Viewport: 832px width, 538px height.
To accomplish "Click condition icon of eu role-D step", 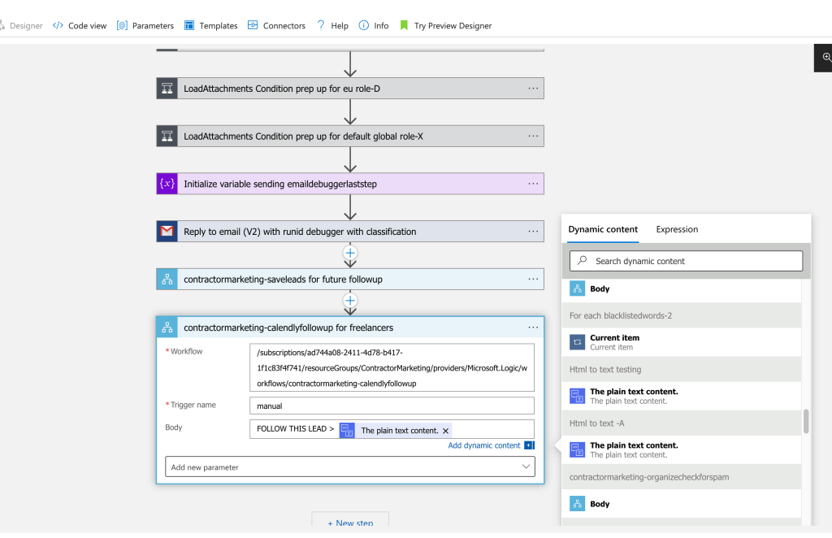I will tap(167, 89).
